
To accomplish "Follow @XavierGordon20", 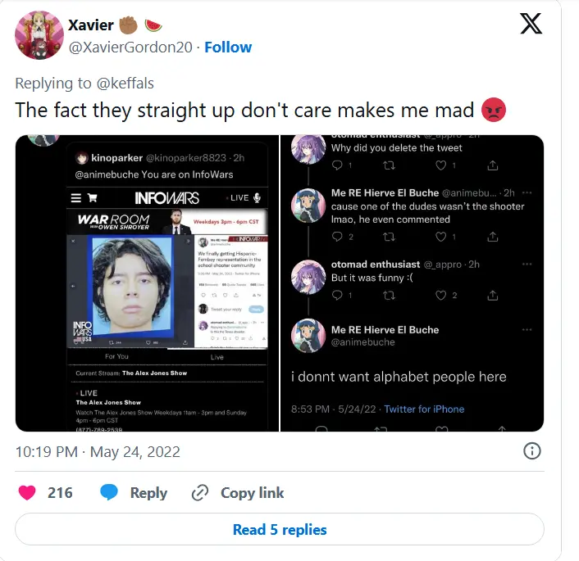I will 227,48.
